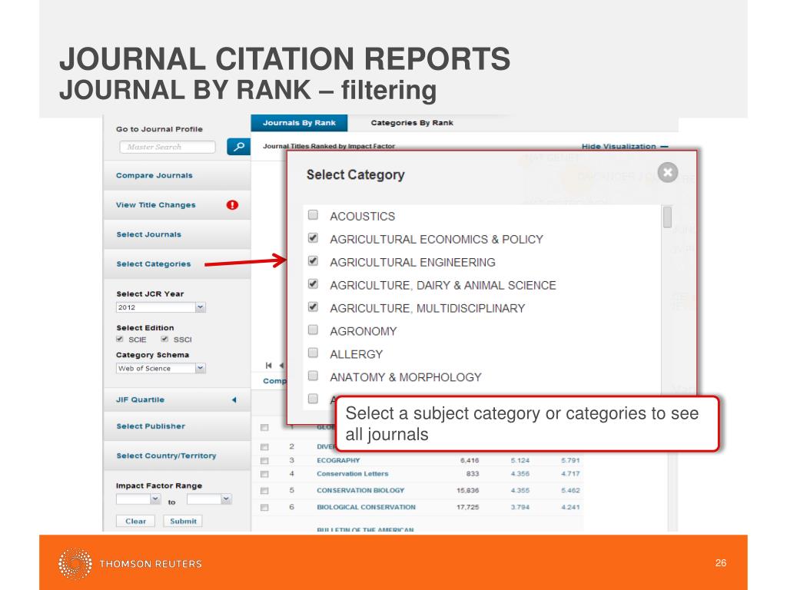Select the ECOGRAPHY row checkbox
This screenshot has width=787, height=590.
click(x=264, y=461)
